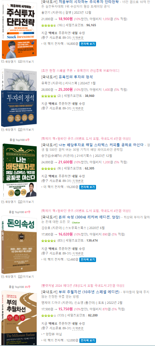Expand e-book arrow for 돈의 속성
Screen dimensions: 155x346
point(42,259)
